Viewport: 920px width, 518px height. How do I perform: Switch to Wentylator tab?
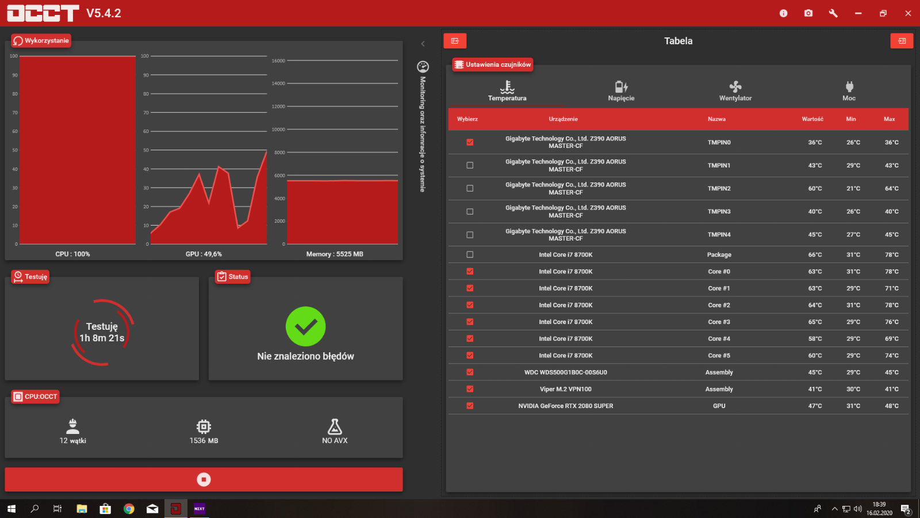click(x=735, y=91)
